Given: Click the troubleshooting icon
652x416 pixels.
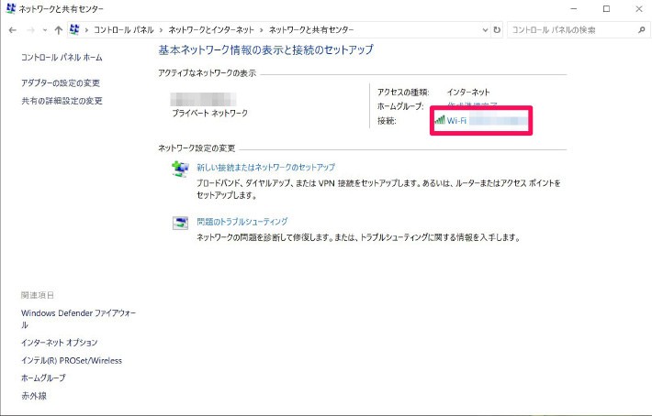Looking at the screenshot, I should [x=180, y=223].
